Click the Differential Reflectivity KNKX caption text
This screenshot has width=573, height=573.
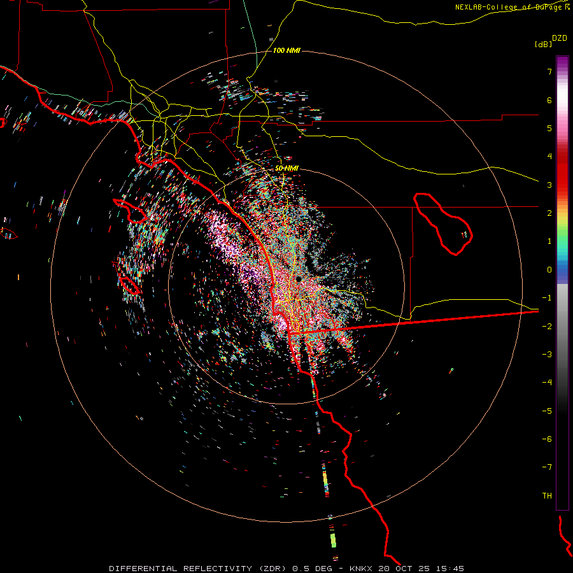(x=286, y=569)
